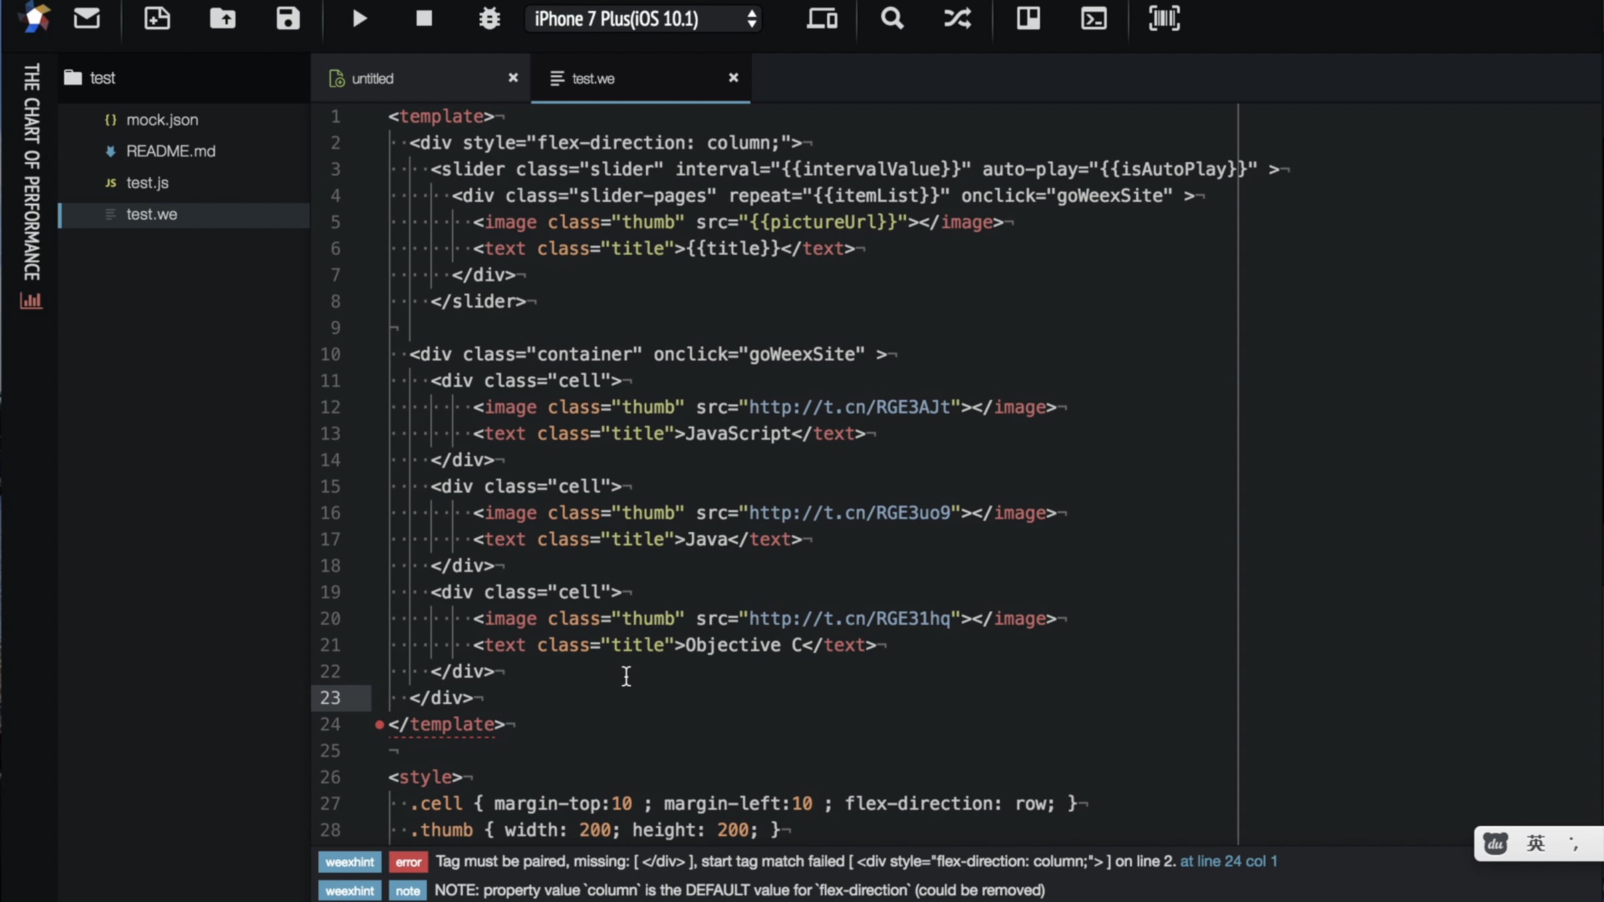Viewport: 1604px width, 902px height.
Task: Jump to 'at line 24 col 1' link
Action: pyautogui.click(x=1228, y=861)
